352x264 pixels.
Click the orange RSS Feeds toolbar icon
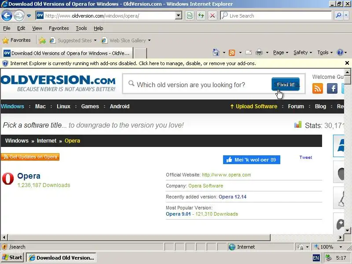pyautogui.click(x=232, y=52)
